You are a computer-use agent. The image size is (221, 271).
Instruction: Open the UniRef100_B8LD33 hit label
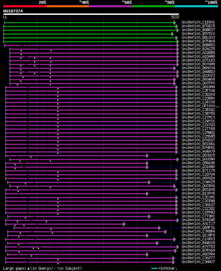click(198, 37)
